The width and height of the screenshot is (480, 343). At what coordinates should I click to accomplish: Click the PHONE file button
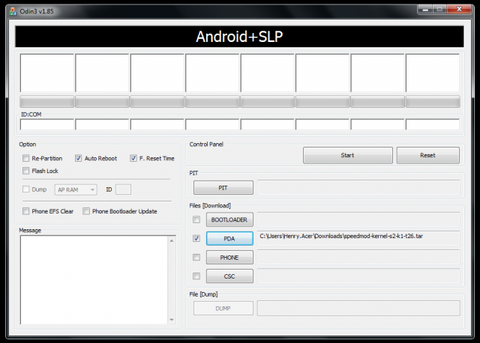point(229,258)
